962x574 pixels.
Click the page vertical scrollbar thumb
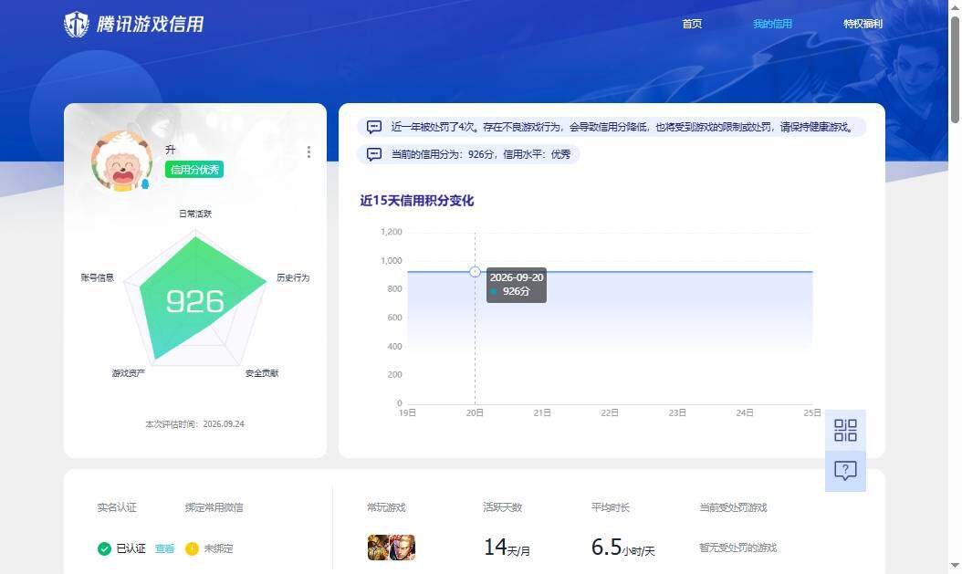point(956,69)
